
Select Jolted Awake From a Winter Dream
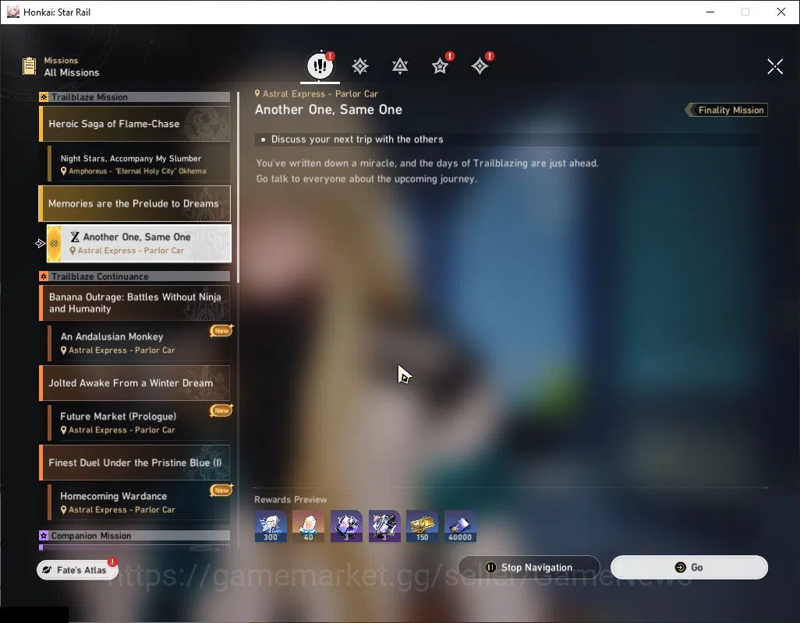tap(135, 383)
